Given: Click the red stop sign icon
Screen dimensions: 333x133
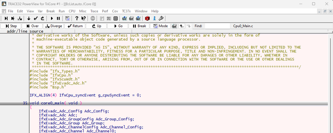Looking at the screenshot, I should point(93,19).
